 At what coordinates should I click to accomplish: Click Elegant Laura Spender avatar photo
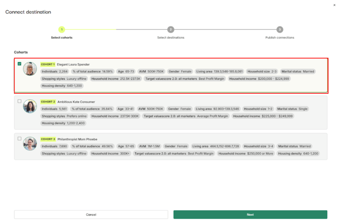click(30, 69)
